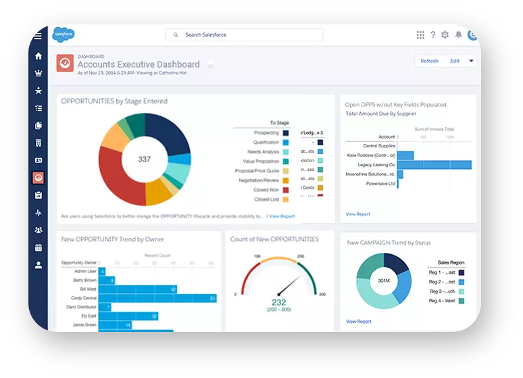The width and height of the screenshot is (523, 378).
Task: Open the Calendar icon in sidebar
Action: 39,247
